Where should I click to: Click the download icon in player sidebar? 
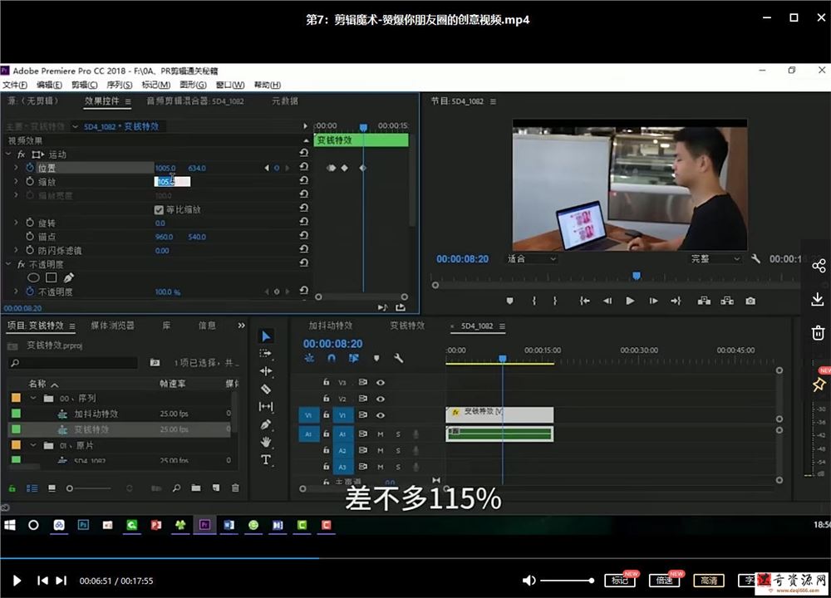pyautogui.click(x=818, y=299)
